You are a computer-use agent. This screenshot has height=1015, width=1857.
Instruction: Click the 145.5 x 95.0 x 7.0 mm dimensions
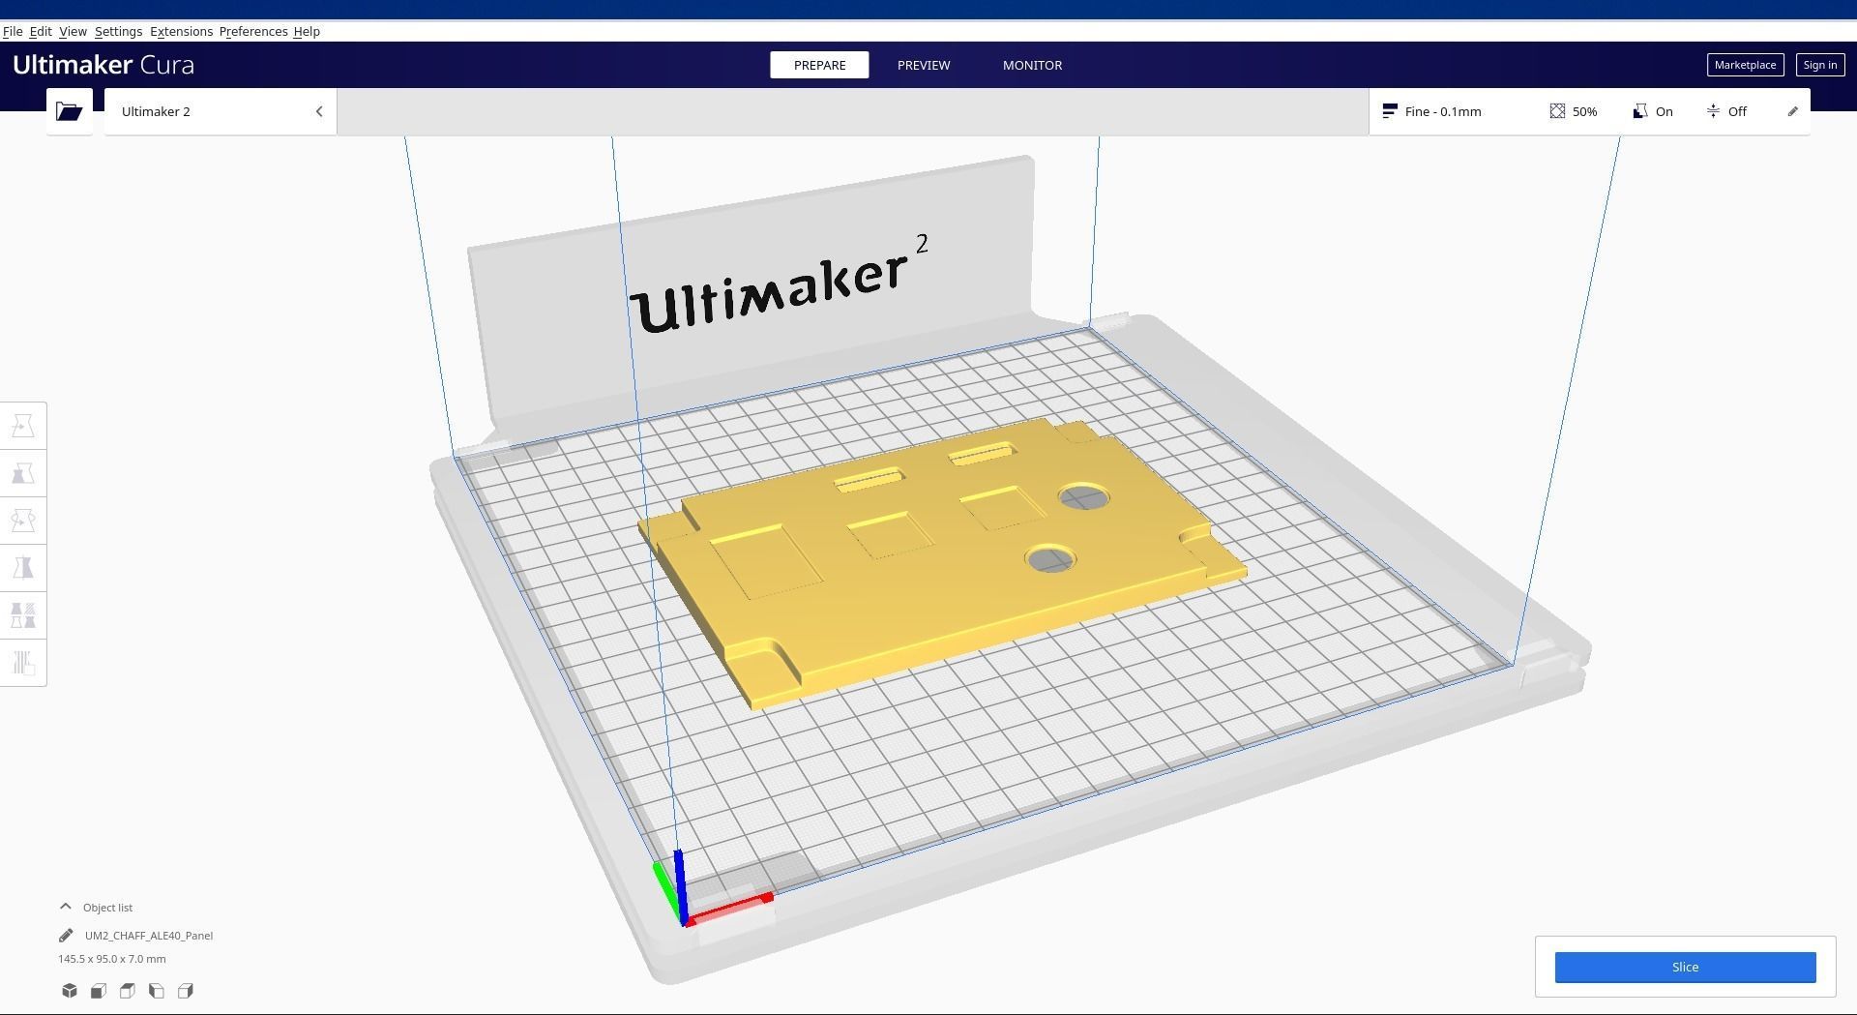point(111,959)
